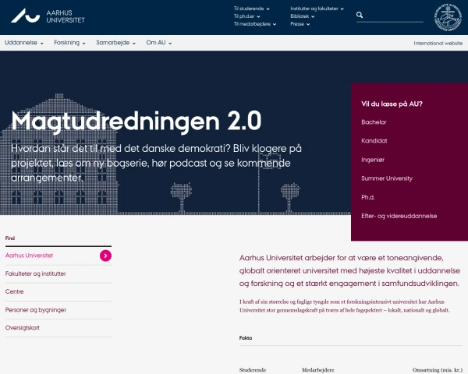Open the Summer University link
Image resolution: width=468 pixels, height=374 pixels.
point(387,178)
